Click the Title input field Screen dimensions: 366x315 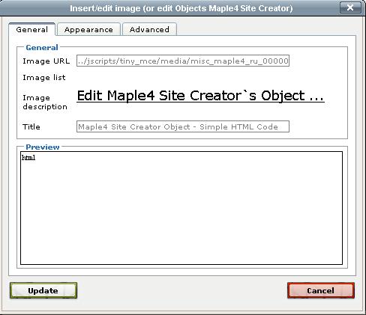pyautogui.click(x=183, y=126)
